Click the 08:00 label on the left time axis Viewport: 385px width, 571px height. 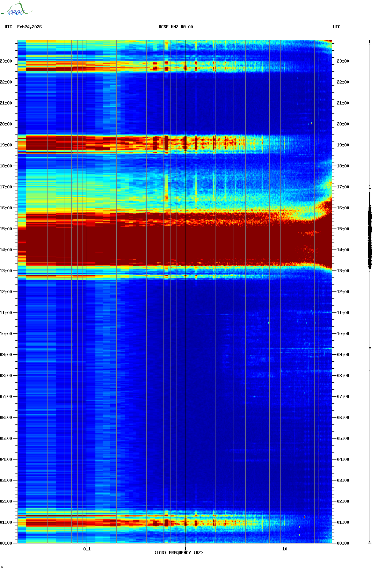tap(6, 376)
